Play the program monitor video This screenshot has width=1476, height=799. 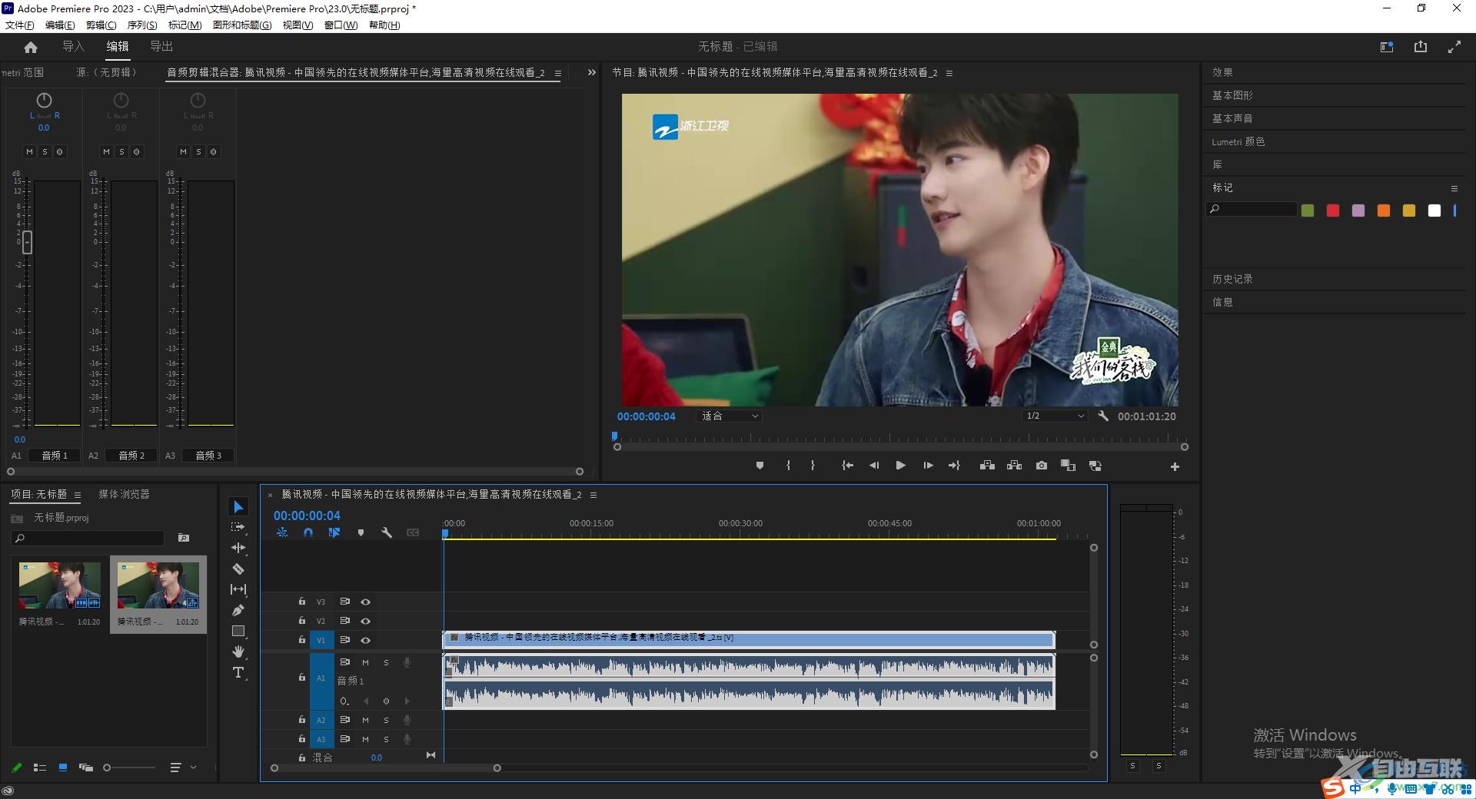point(900,466)
